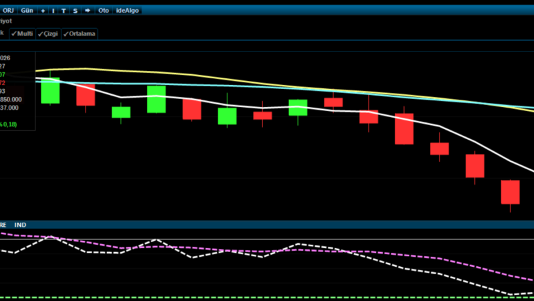Select the Oto toolbar option

click(x=104, y=11)
